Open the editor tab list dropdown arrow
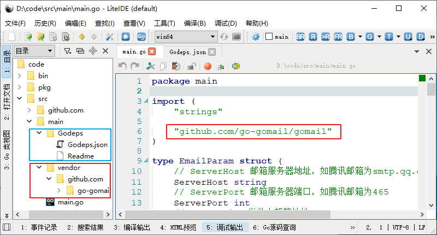Image resolution: width=437 pixels, height=235 pixels. 417,51
